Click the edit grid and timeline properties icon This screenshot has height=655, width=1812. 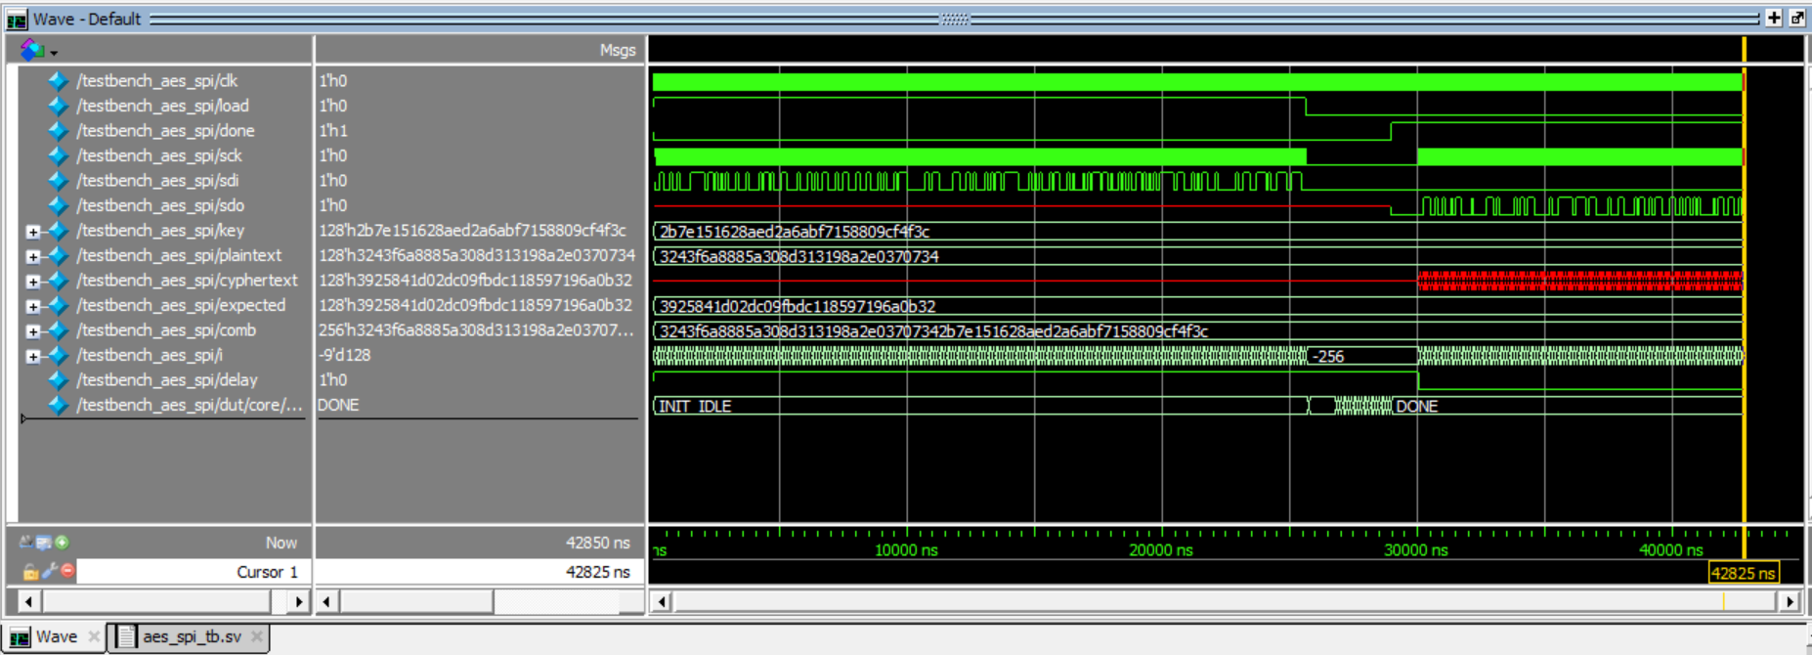44,543
